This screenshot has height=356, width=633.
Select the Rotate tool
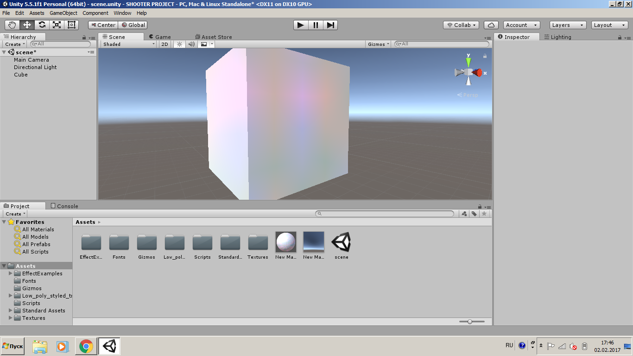tap(42, 25)
